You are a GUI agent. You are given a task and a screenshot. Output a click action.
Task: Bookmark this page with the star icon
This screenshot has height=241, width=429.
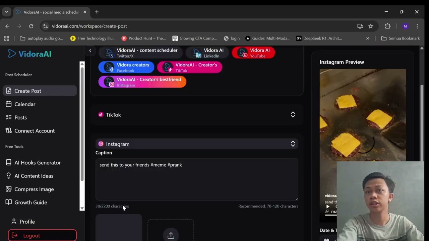point(371,26)
